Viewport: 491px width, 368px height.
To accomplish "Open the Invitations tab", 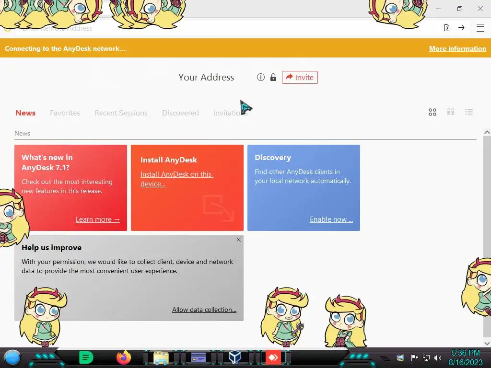I will click(230, 113).
